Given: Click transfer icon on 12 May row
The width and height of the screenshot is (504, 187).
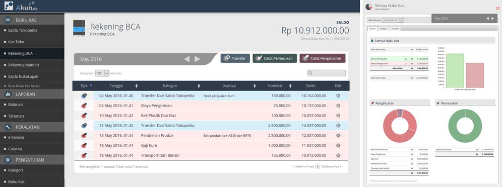Looking at the screenshot, I should (84, 125).
